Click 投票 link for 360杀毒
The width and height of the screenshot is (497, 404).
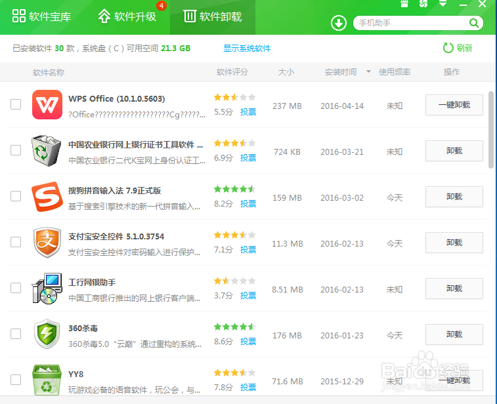248,341
